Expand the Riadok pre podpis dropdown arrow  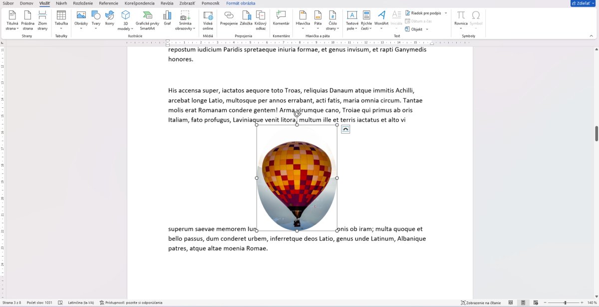[x=446, y=13]
